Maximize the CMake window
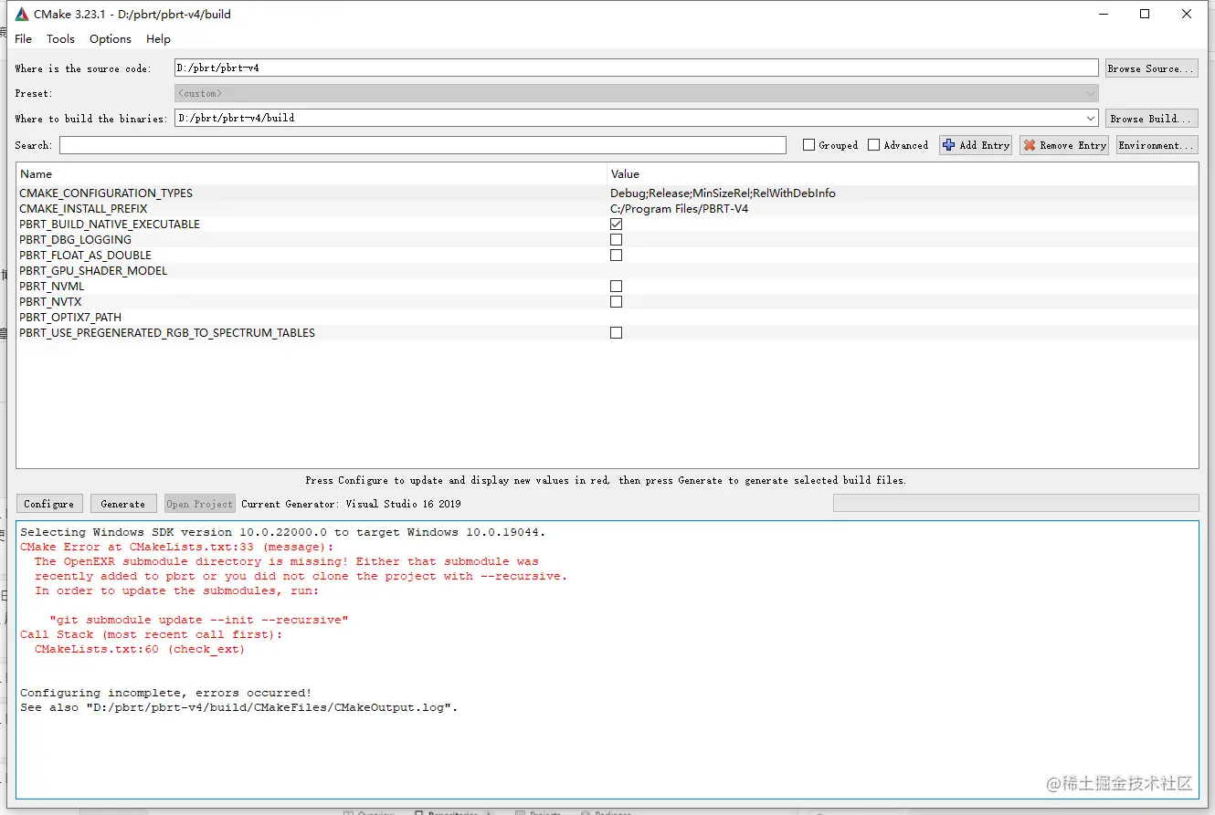1215x815 pixels. coord(1145,14)
